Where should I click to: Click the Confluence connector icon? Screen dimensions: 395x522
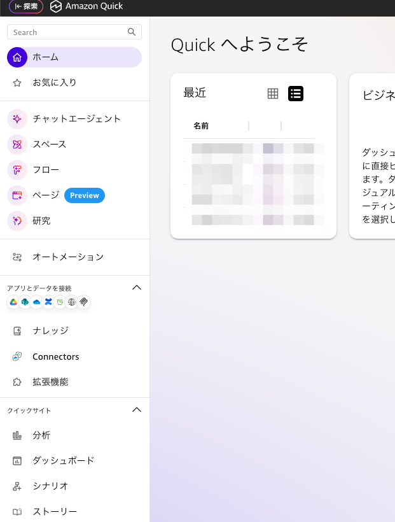pyautogui.click(x=48, y=302)
